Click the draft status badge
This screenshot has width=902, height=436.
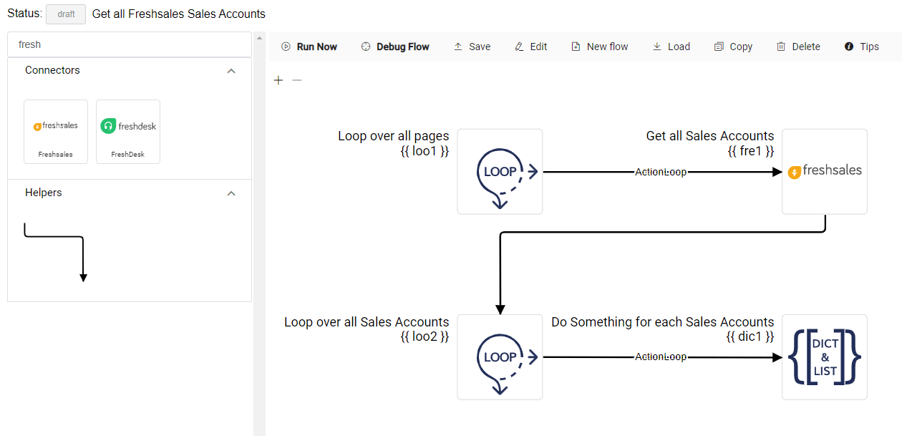66,14
